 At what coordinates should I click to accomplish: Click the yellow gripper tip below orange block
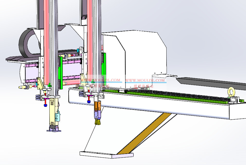(x=97, y=122)
